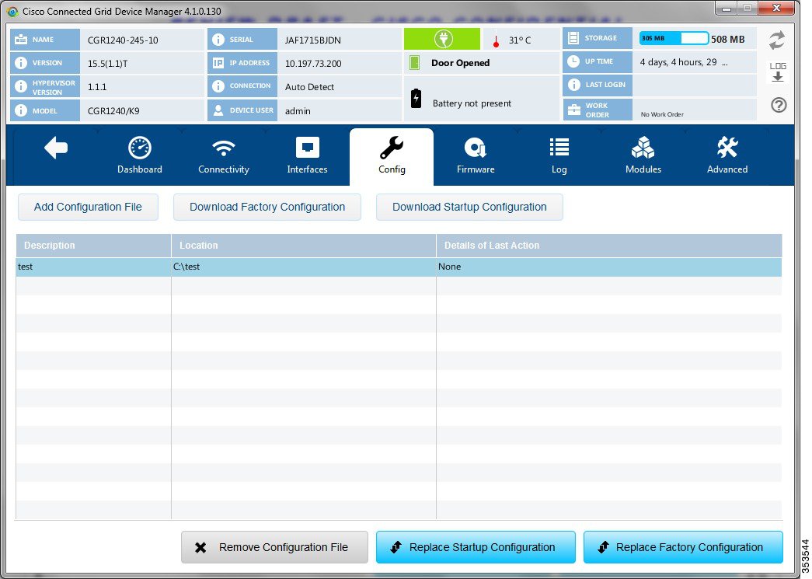The width and height of the screenshot is (812, 579).
Task: Click the 'No Work Order' text
Action: 662,114
